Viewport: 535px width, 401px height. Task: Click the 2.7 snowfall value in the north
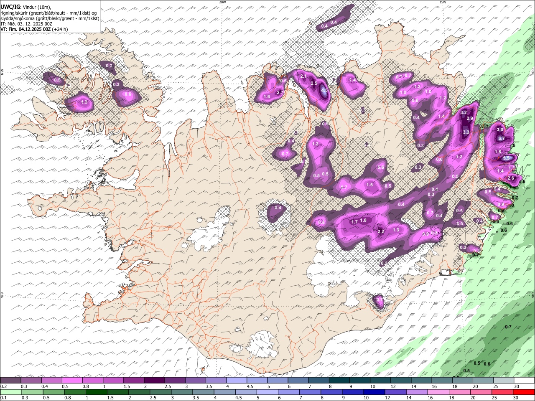(280, 92)
